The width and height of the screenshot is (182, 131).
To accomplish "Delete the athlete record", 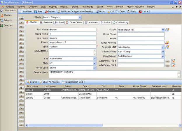I will pyautogui.click(x=50, y=11).
